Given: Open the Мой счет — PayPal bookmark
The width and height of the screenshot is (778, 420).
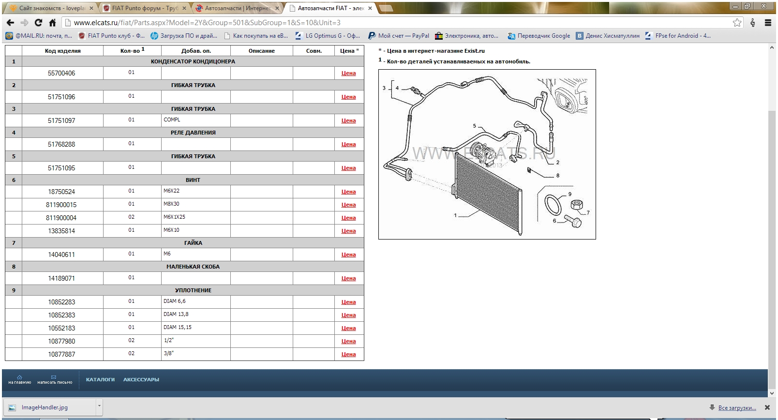Looking at the screenshot, I should tap(399, 36).
